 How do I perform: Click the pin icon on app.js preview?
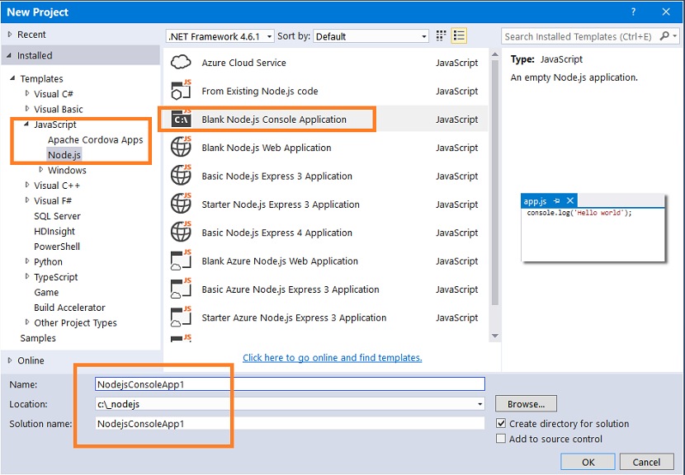point(556,201)
